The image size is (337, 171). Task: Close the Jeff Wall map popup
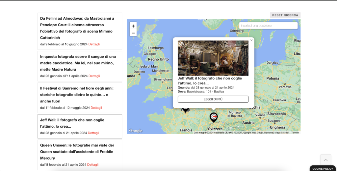251,40
